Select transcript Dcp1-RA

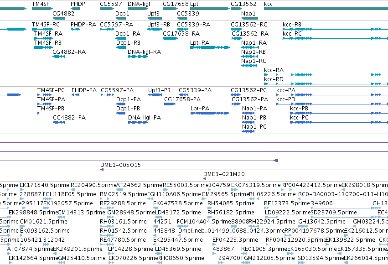tap(128, 34)
